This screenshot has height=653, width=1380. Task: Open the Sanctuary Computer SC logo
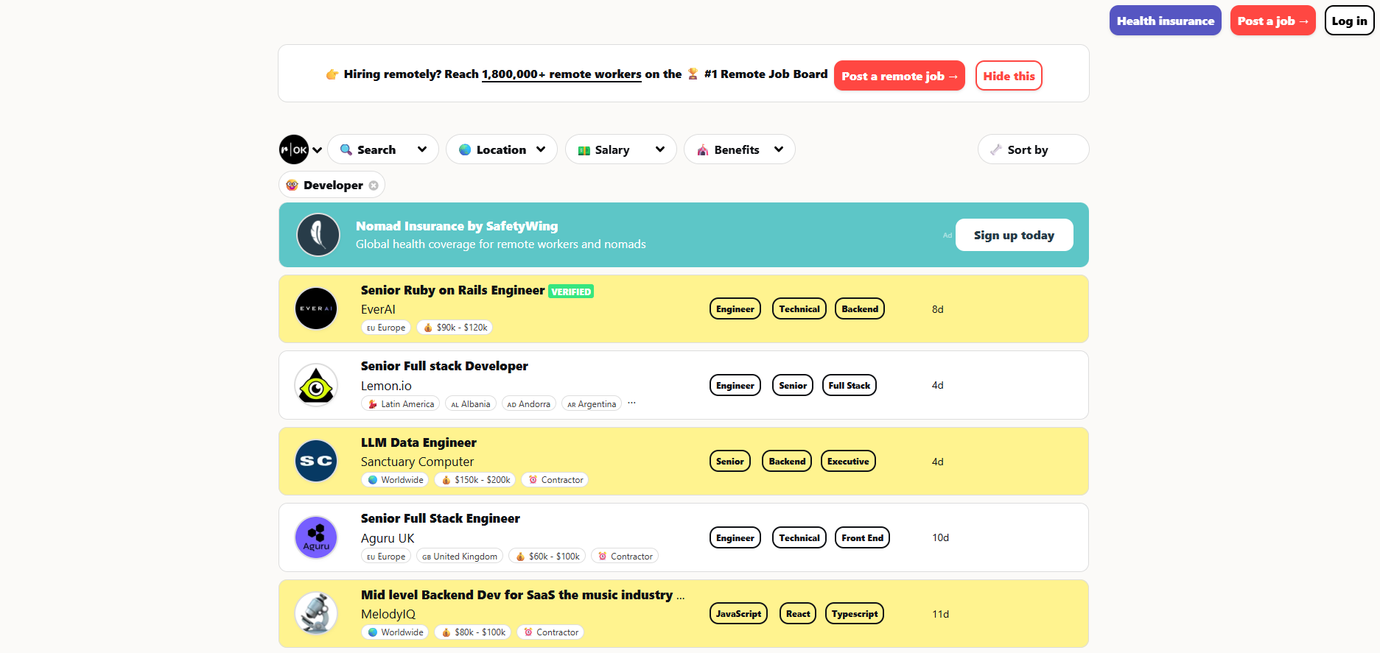click(316, 461)
